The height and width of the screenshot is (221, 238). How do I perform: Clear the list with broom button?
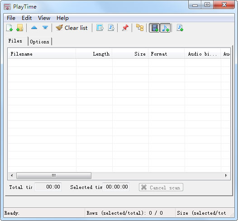pos(71,28)
